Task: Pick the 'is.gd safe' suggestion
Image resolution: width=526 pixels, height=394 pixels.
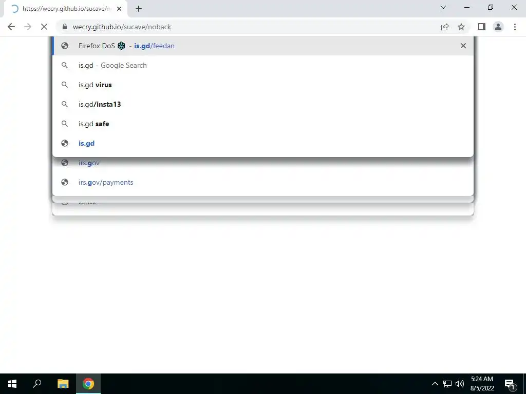Action: 263,124
